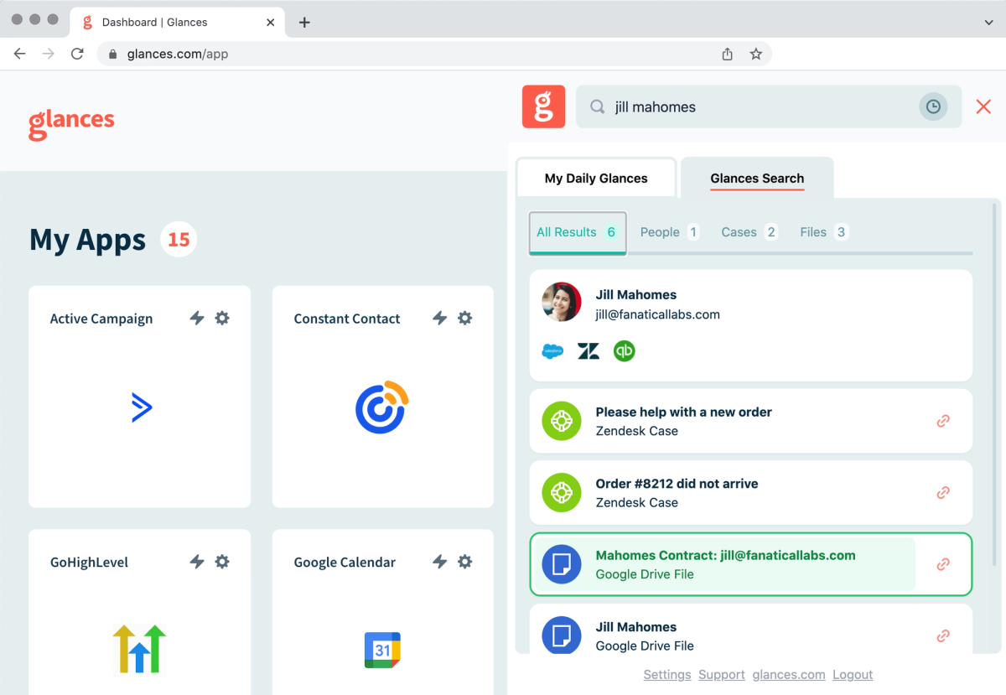Open 'Please help with a new order' result

click(751, 421)
